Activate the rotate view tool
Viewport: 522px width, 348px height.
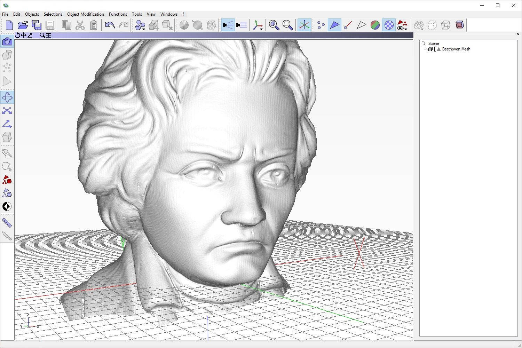tap(7, 97)
